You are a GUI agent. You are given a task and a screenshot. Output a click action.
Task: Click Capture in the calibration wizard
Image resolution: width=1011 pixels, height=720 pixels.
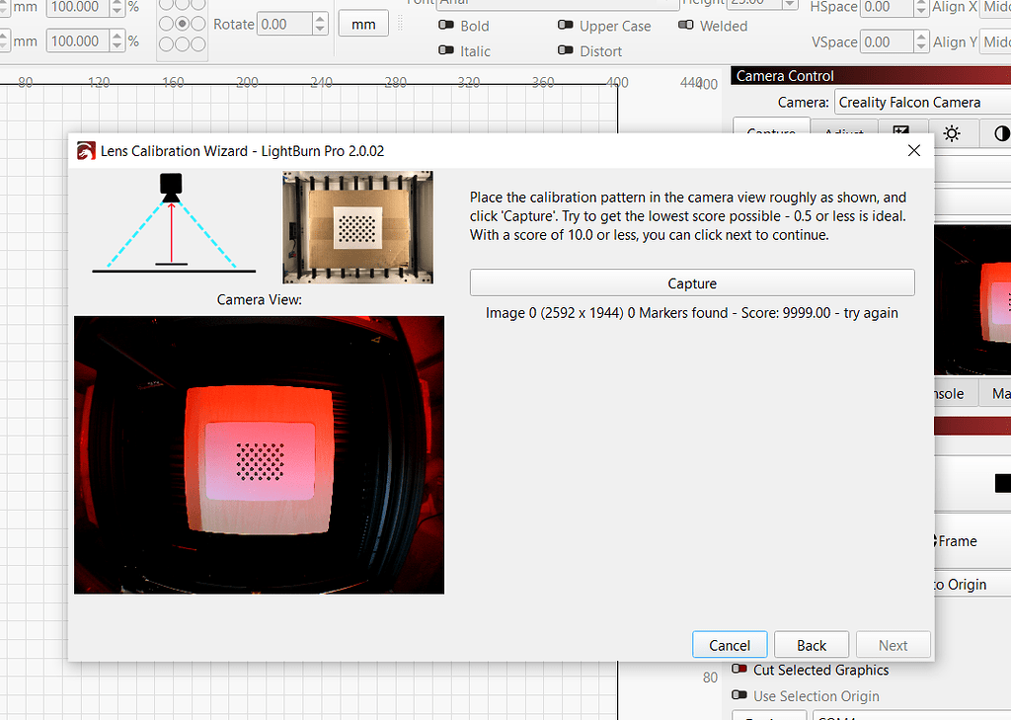(x=691, y=282)
